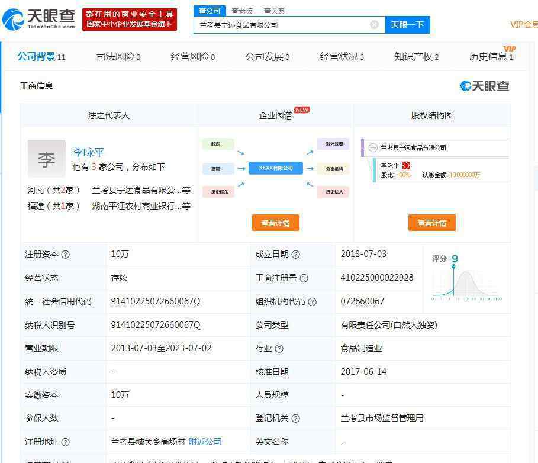Image resolution: width=538 pixels, height=463 pixels.
Task: Open 兰考县宁远食品有限公...等 company link
Action: point(141,190)
